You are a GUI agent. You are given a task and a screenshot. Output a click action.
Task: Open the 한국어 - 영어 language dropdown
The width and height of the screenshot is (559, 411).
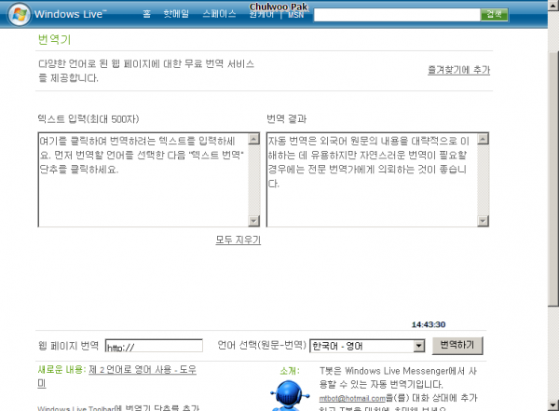point(367,346)
